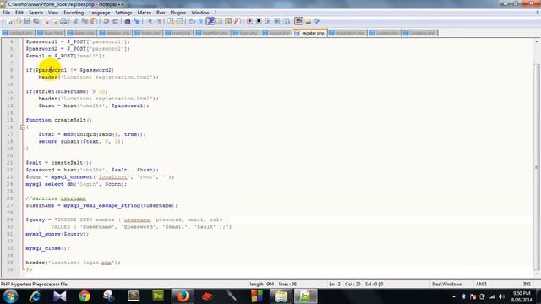Click 'PHP Hypertext Preprocessor file' status text

[x=34, y=284]
